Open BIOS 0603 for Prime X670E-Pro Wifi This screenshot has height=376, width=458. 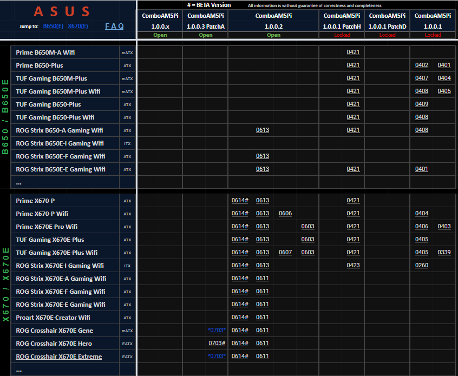[307, 227]
